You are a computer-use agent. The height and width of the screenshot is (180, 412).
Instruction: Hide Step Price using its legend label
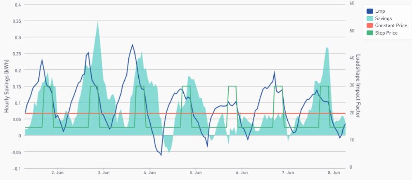[386, 32]
